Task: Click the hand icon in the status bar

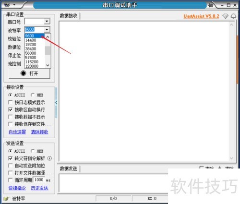Action: point(6,199)
